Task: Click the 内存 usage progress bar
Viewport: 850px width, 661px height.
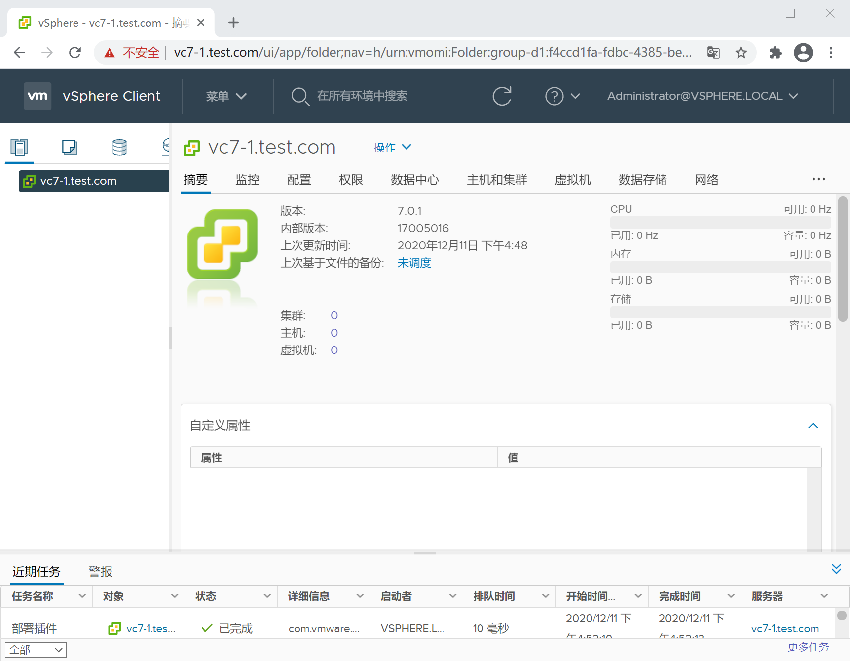Action: tap(721, 267)
